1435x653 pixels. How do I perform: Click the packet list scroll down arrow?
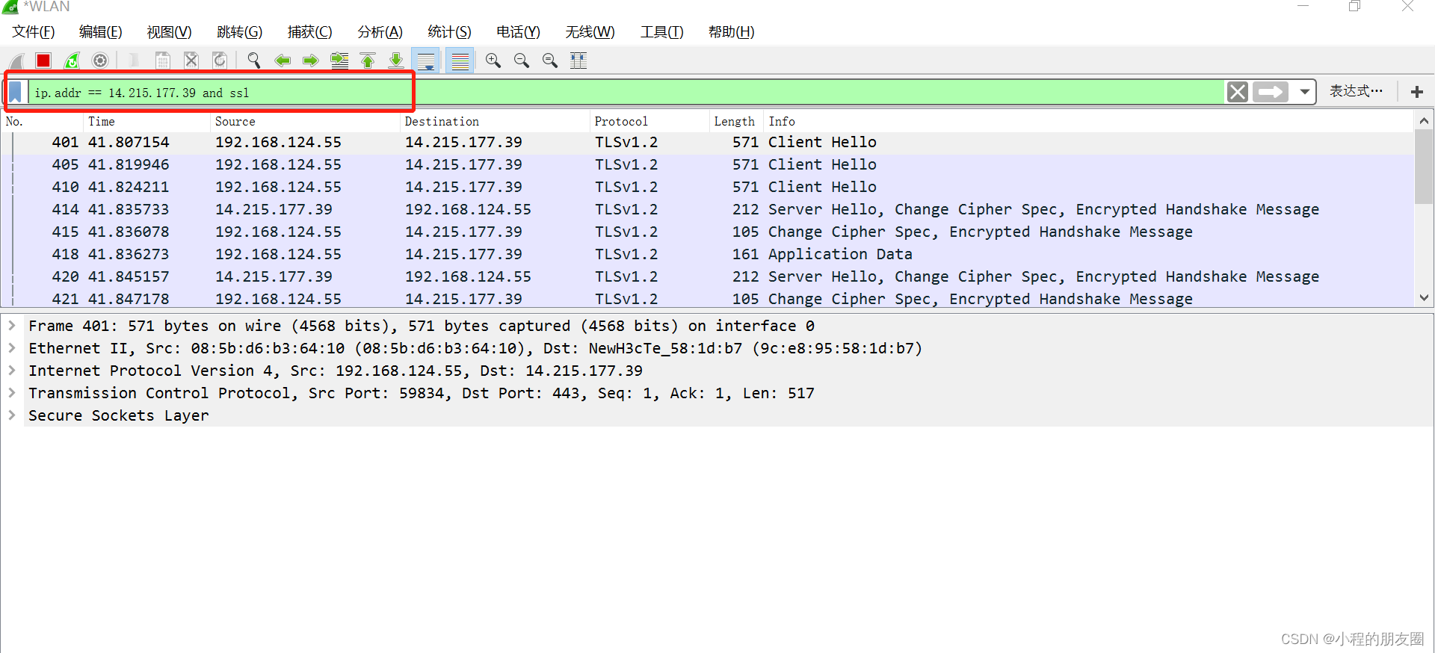1424,297
